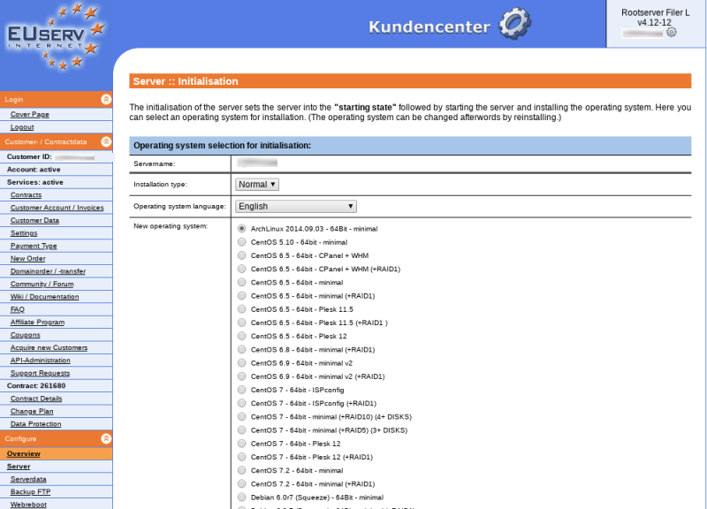Open Support Requests
Image resolution: width=707 pixels, height=509 pixels.
click(x=40, y=373)
